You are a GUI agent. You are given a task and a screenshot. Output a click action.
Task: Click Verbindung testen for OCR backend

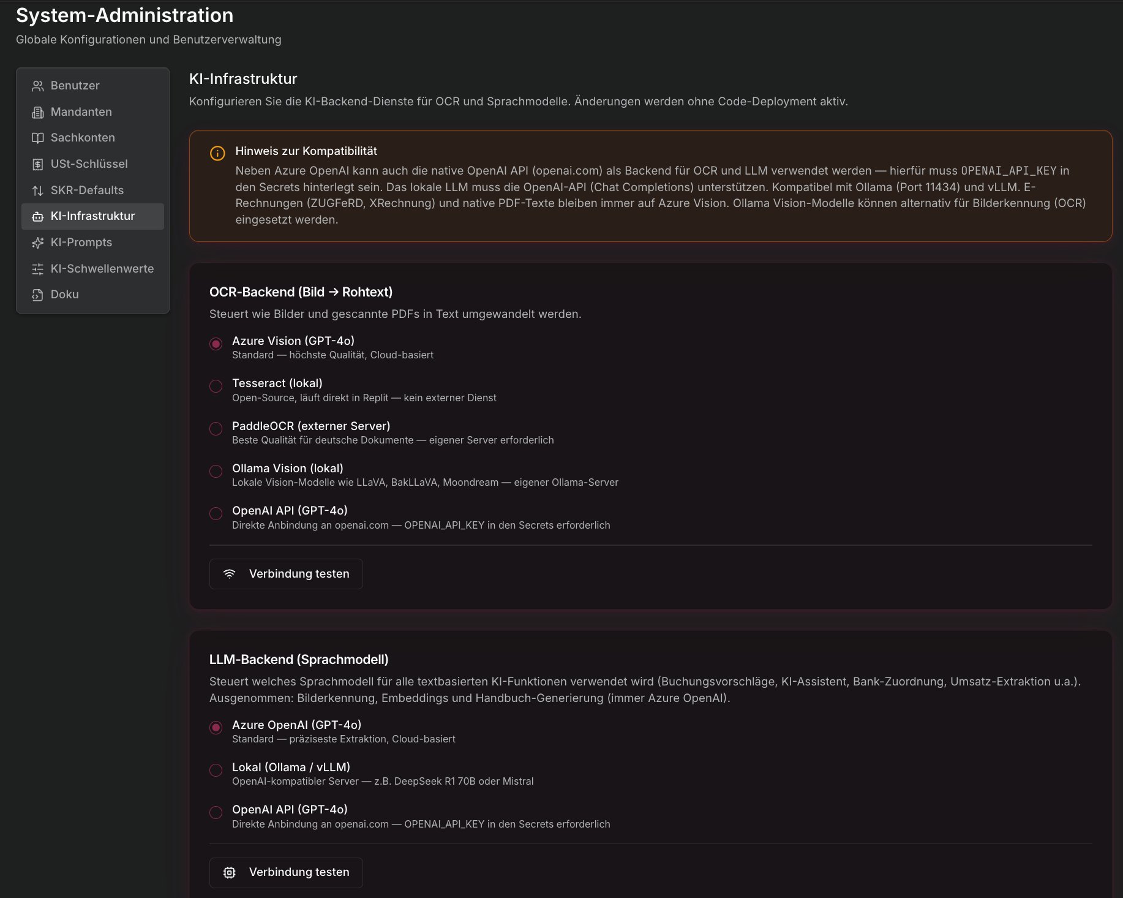285,573
